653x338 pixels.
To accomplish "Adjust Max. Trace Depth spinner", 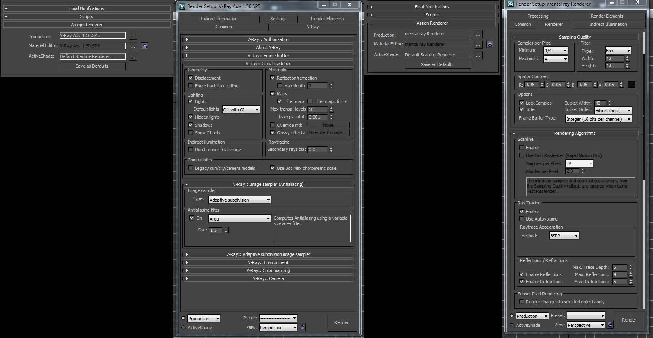I will pos(630,267).
